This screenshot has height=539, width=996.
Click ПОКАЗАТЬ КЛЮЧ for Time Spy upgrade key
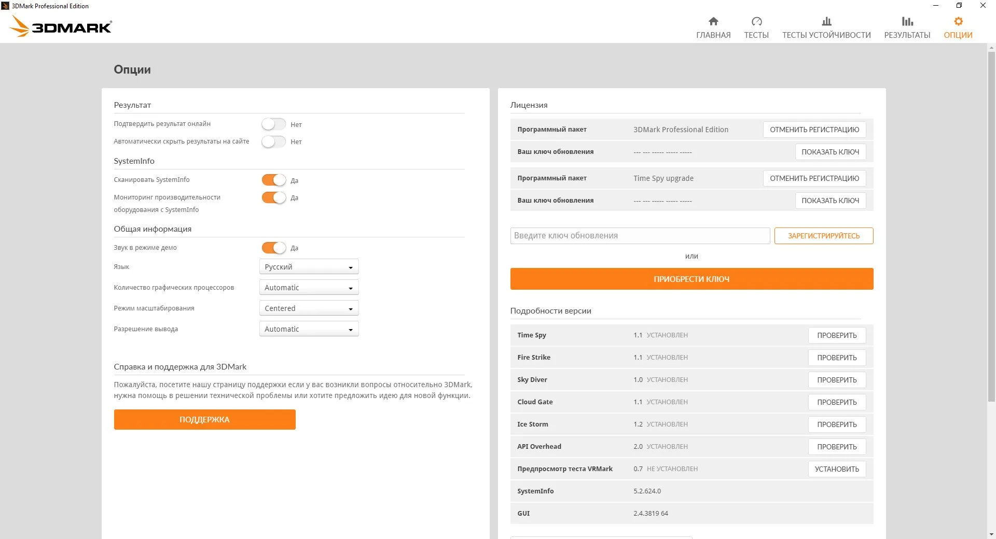tap(830, 201)
